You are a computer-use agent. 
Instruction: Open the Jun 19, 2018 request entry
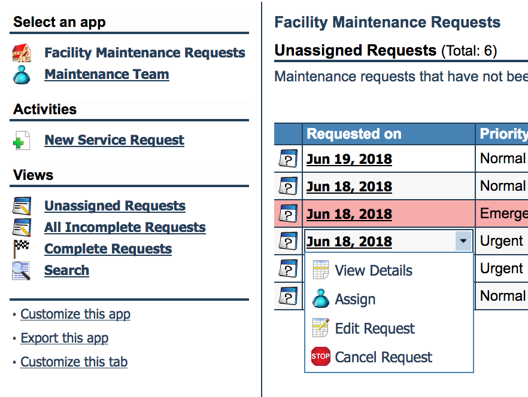[349, 159]
